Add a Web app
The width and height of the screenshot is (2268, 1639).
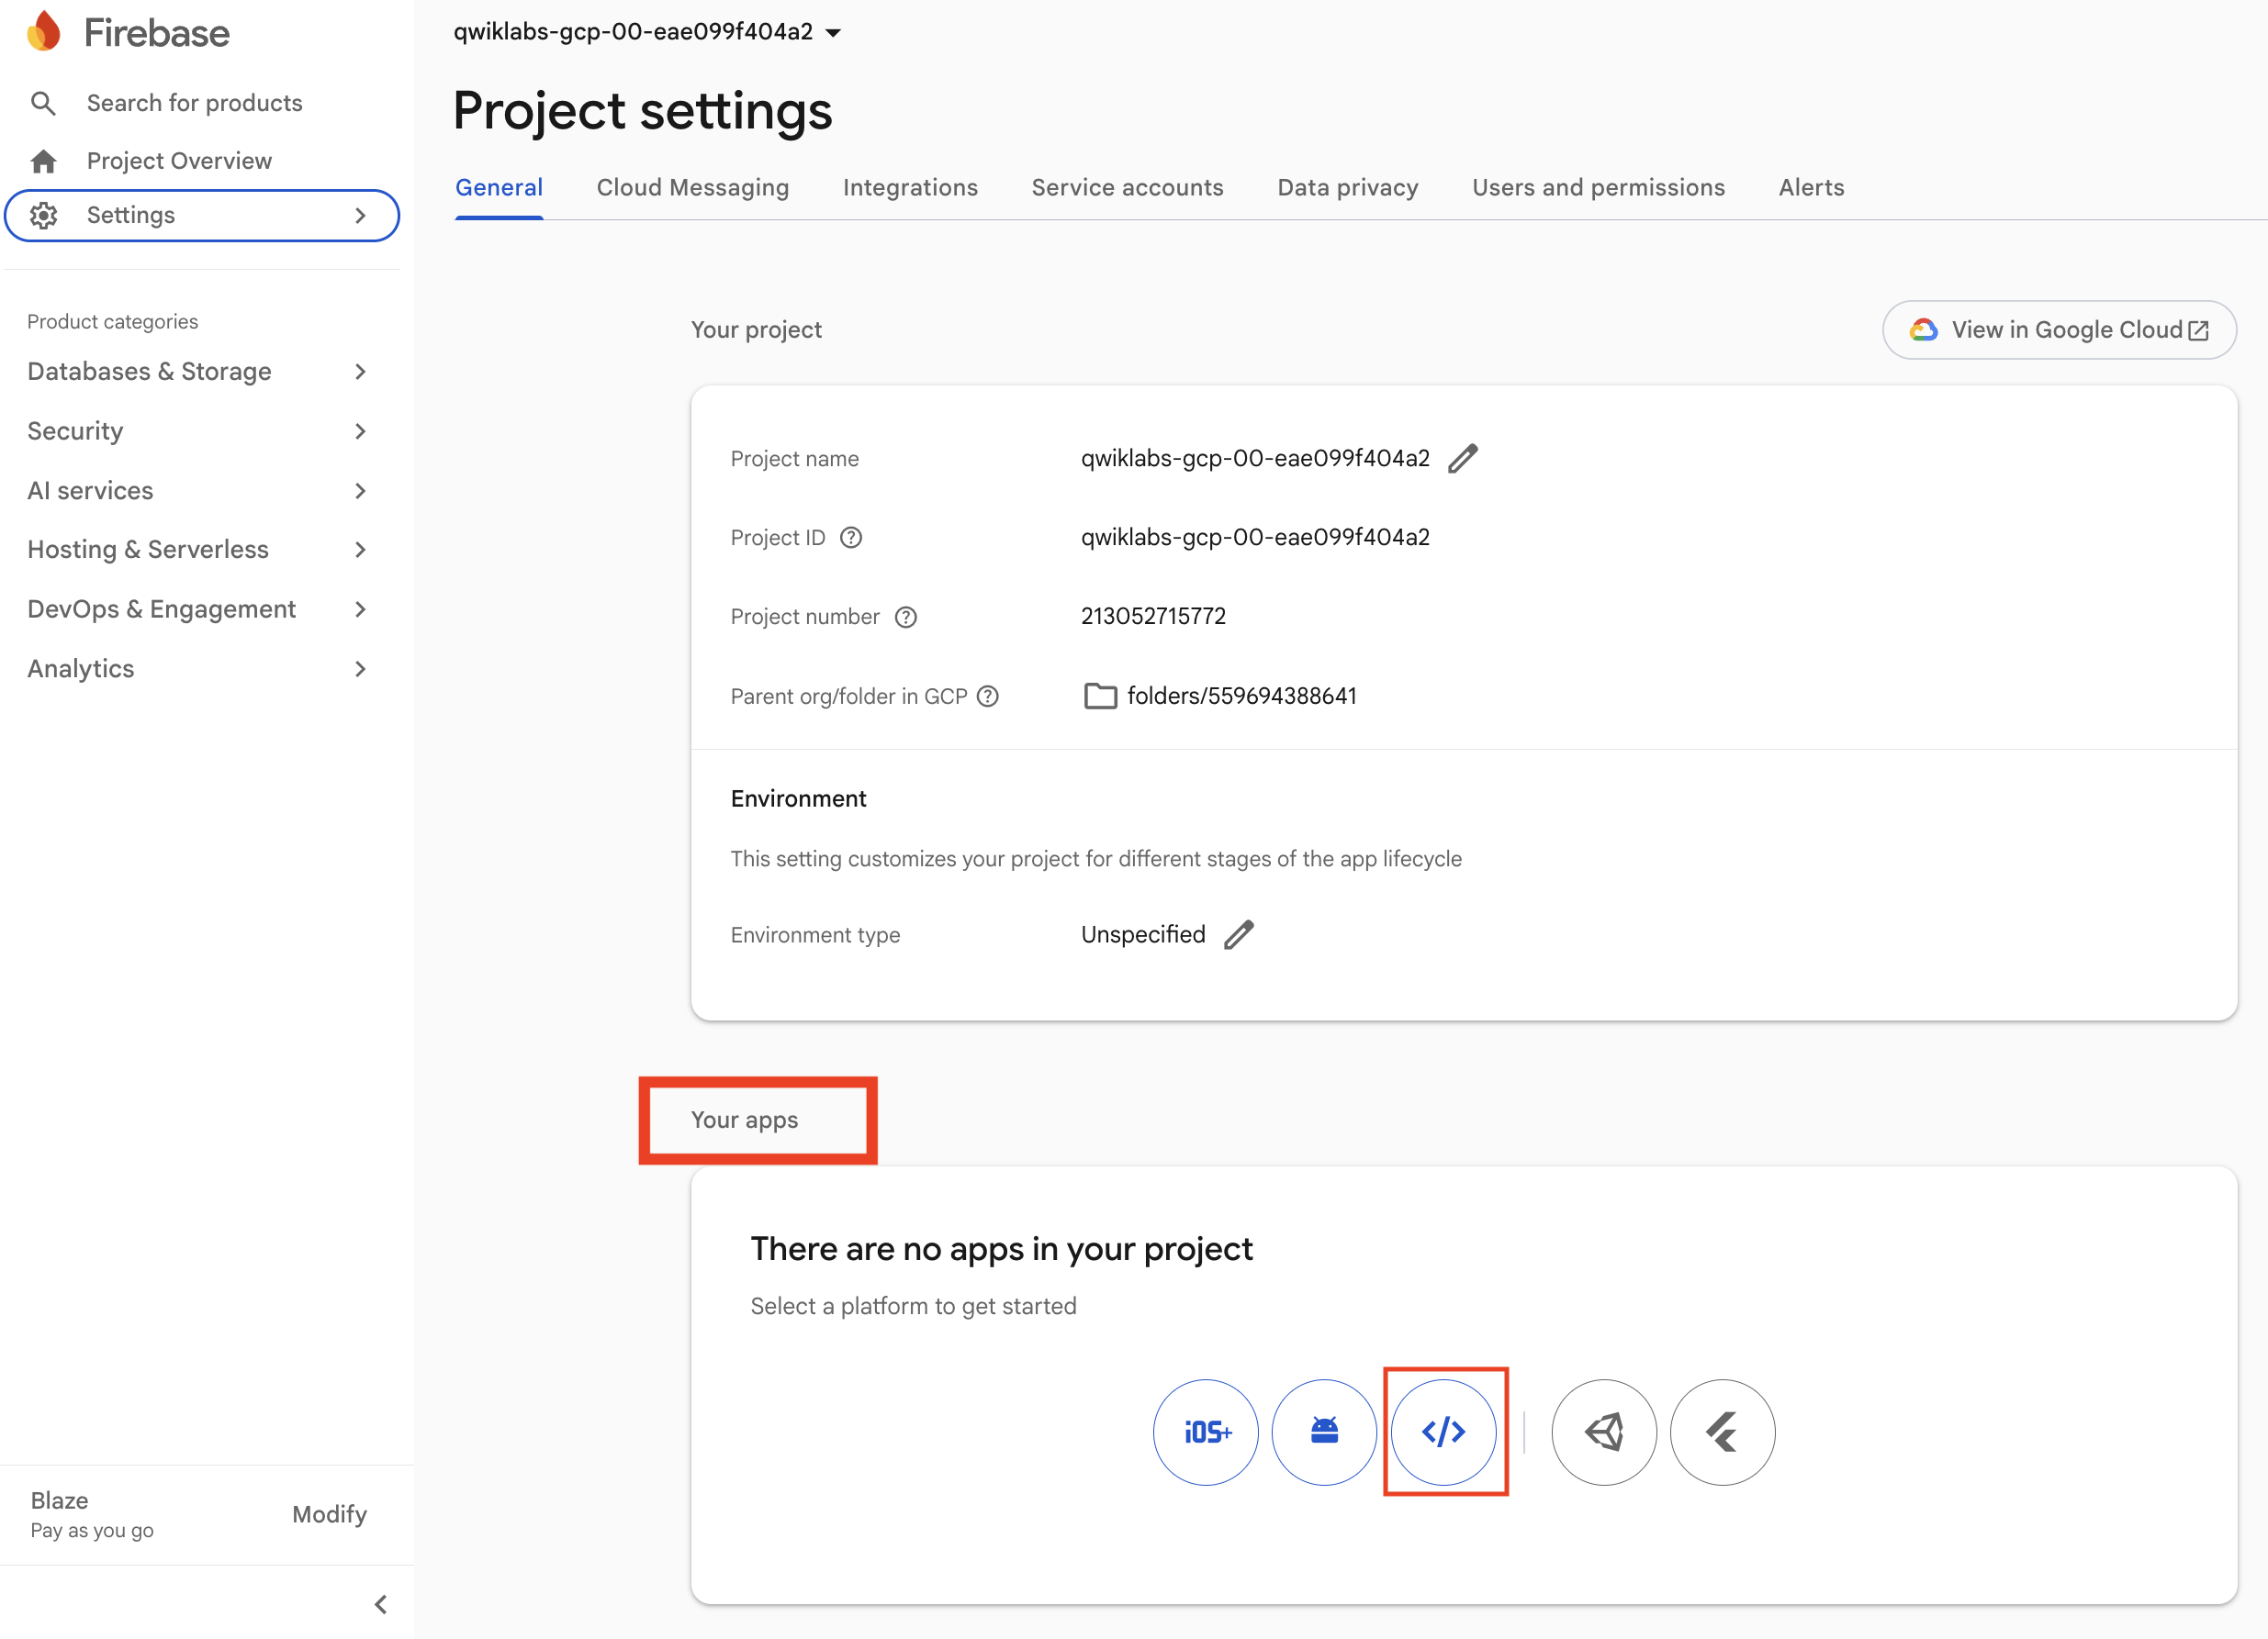click(1444, 1433)
